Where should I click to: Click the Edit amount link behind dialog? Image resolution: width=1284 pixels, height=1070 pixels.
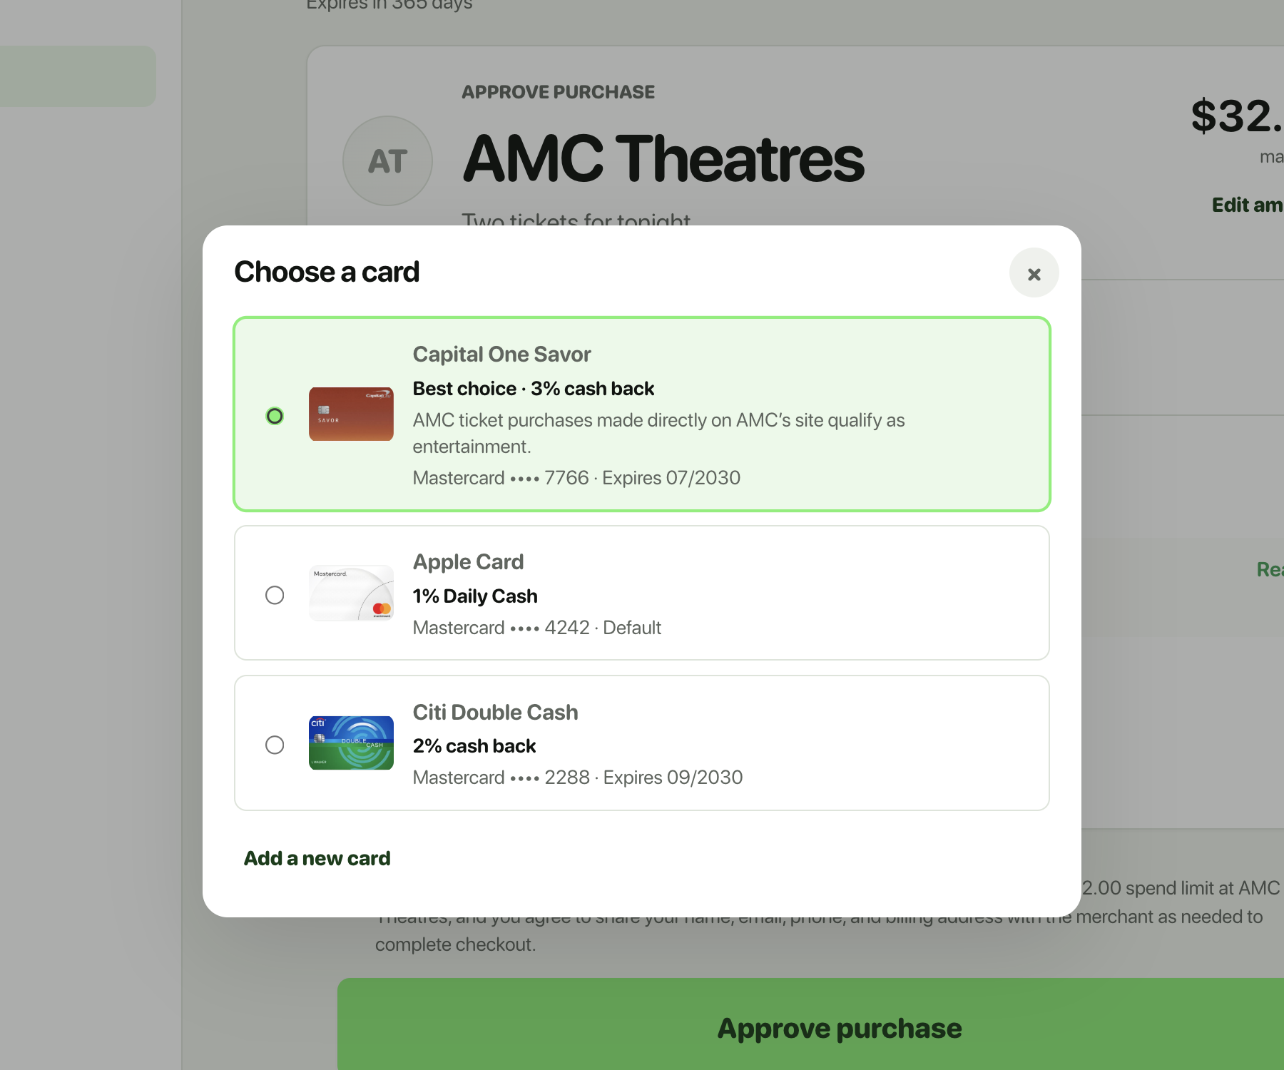pos(1248,205)
